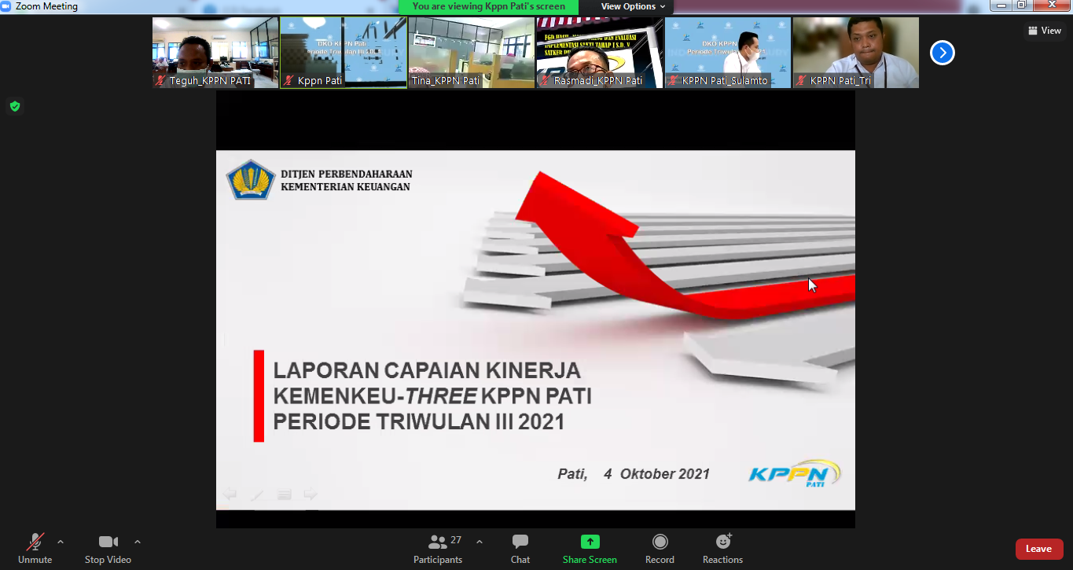This screenshot has height=570, width=1073.
Task: Click 'You are viewing Kppn Pati's screen' banner
Action: point(488,6)
